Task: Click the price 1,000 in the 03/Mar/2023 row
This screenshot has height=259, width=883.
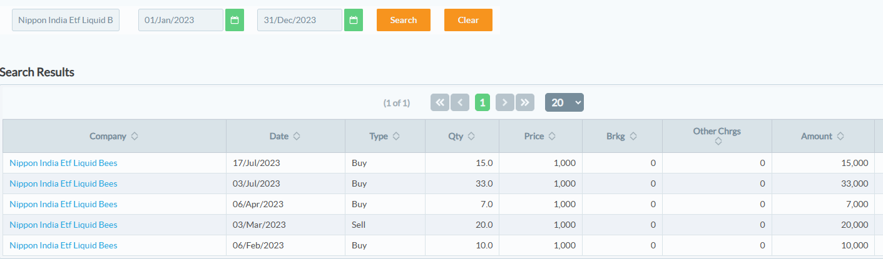Action: (x=564, y=225)
